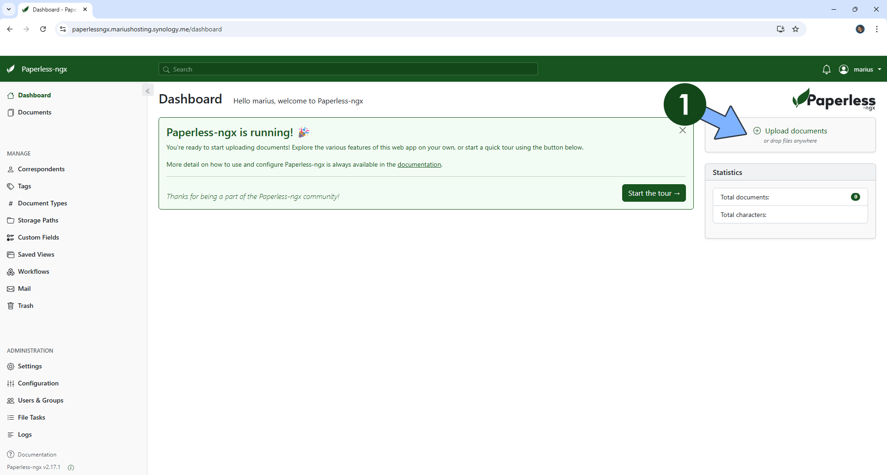Collapse the sidebar with the double-chevron
The image size is (887, 475).
click(148, 91)
